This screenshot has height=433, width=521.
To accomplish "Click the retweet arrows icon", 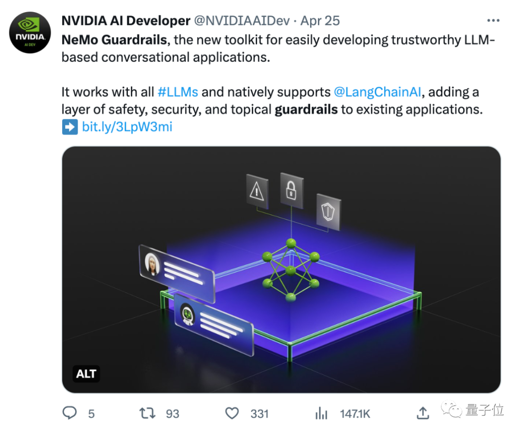I will (x=147, y=413).
